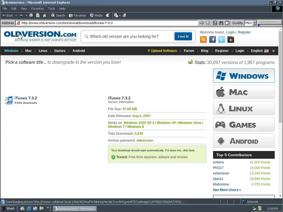The width and height of the screenshot is (283, 212).
Task: Click the large Linux platform banner
Action: [244, 108]
